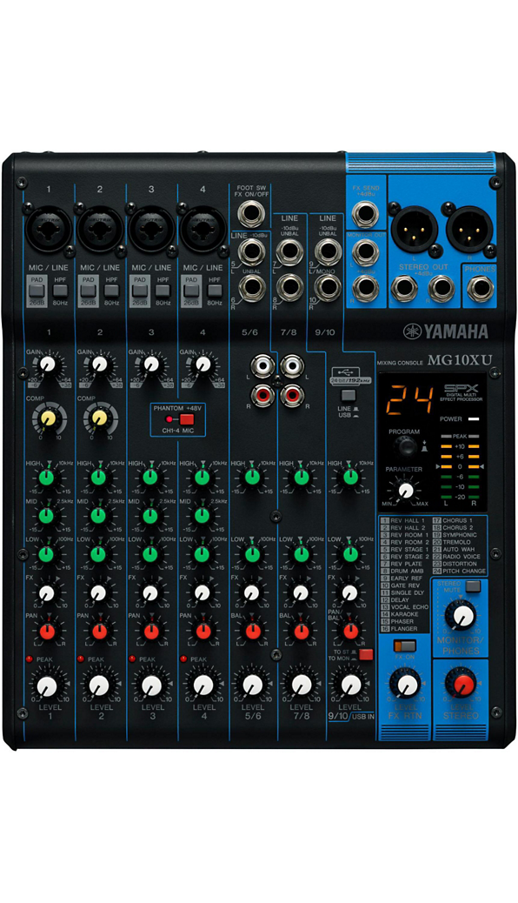
Task: Click the STEREO OUT left XLR connector
Action: [x=414, y=228]
